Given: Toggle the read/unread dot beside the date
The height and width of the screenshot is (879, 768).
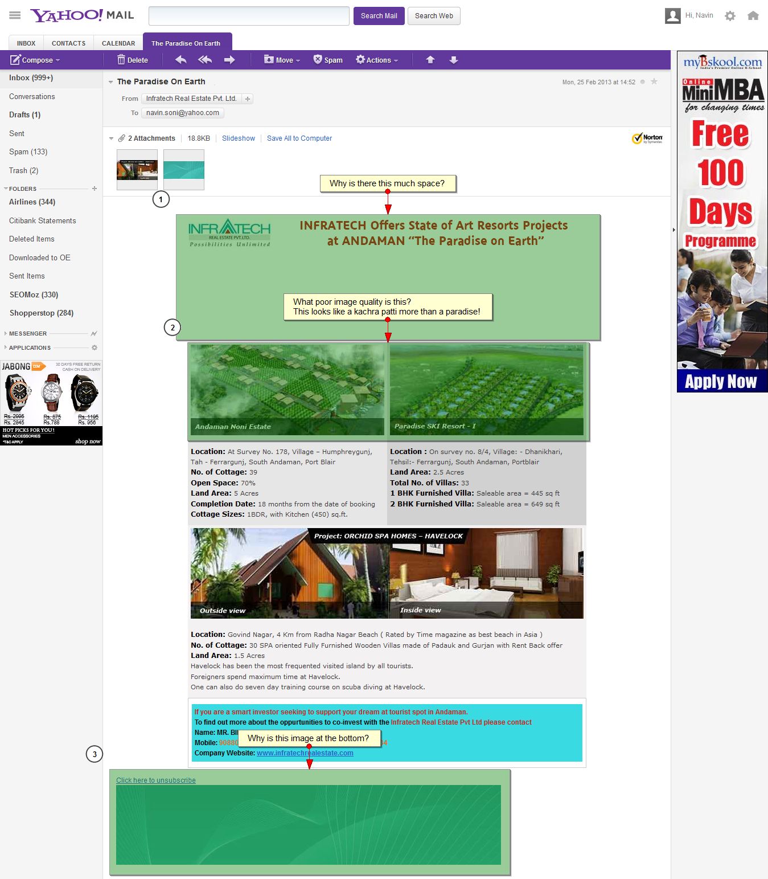Looking at the screenshot, I should coord(643,82).
